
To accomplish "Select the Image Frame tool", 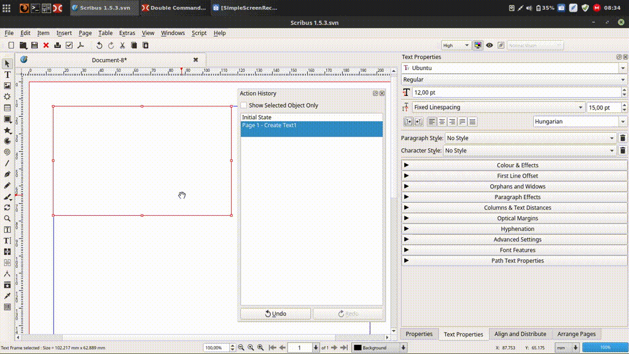I will tap(7, 85).
